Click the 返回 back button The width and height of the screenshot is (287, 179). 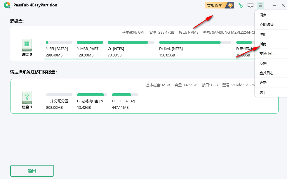click(x=32, y=171)
